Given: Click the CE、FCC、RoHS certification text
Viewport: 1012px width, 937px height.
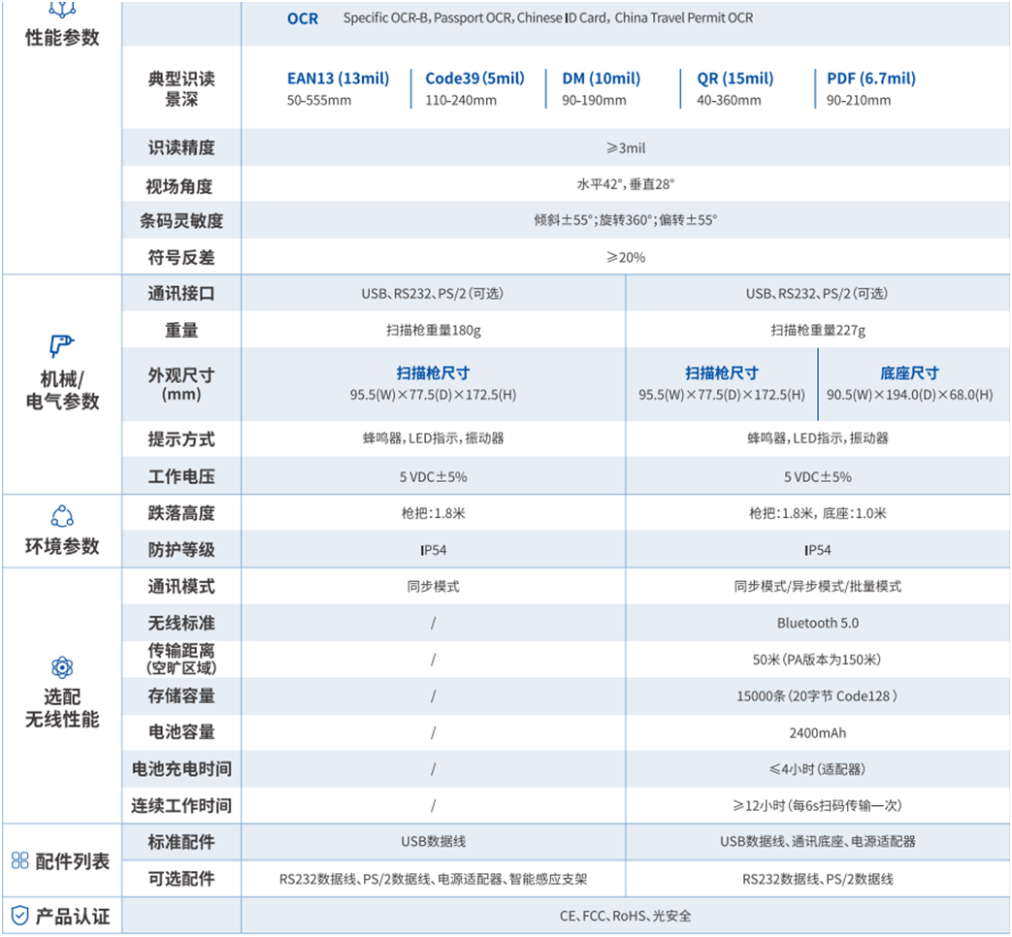Looking at the screenshot, I should tap(625, 916).
